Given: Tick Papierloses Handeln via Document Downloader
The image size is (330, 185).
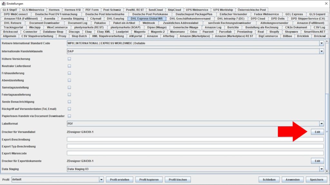Looking at the screenshot, I should click(69, 116).
